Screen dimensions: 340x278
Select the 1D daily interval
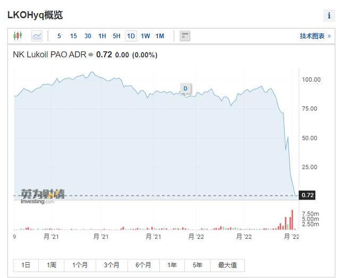[131, 36]
